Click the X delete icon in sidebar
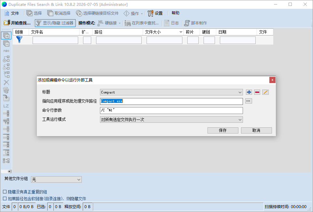Screen dimensions: 313x212 6,82
